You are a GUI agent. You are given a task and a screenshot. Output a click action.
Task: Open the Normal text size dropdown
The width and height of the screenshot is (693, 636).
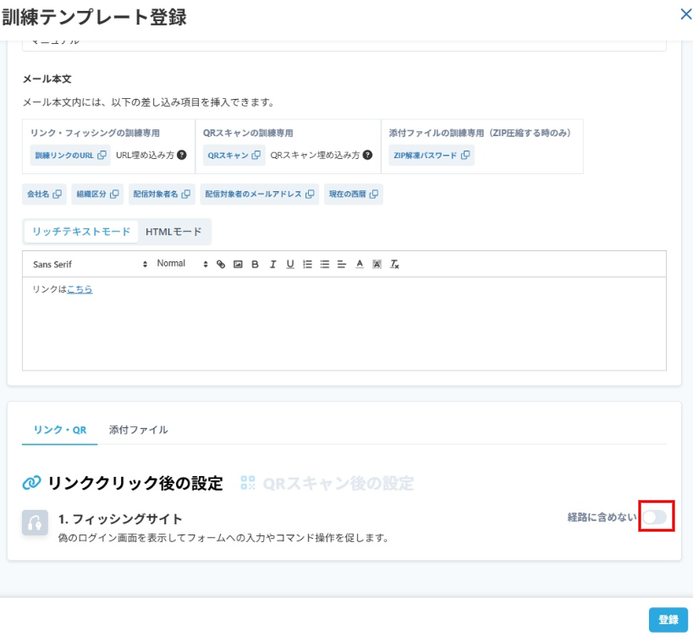tap(182, 264)
